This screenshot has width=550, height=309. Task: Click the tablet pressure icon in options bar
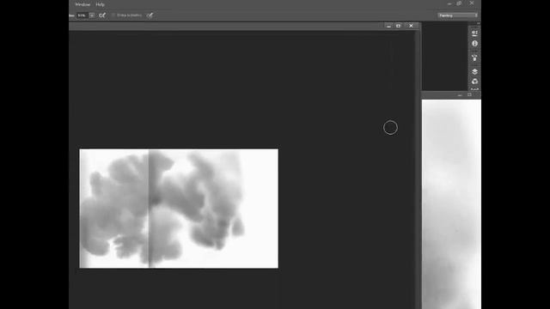pos(150,15)
